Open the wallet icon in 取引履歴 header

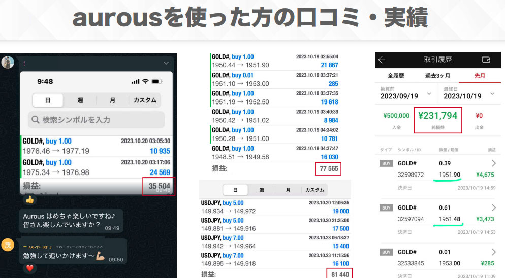point(486,59)
